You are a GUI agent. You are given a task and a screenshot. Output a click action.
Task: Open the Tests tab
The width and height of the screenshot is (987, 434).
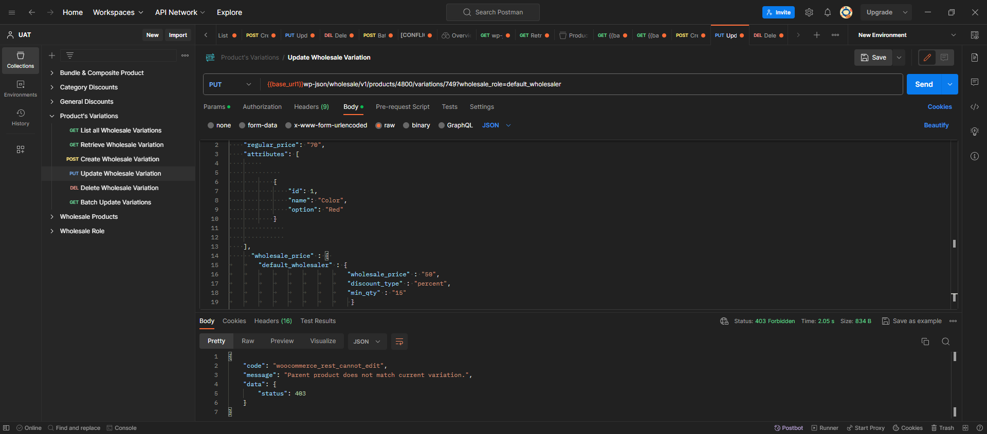(x=449, y=107)
